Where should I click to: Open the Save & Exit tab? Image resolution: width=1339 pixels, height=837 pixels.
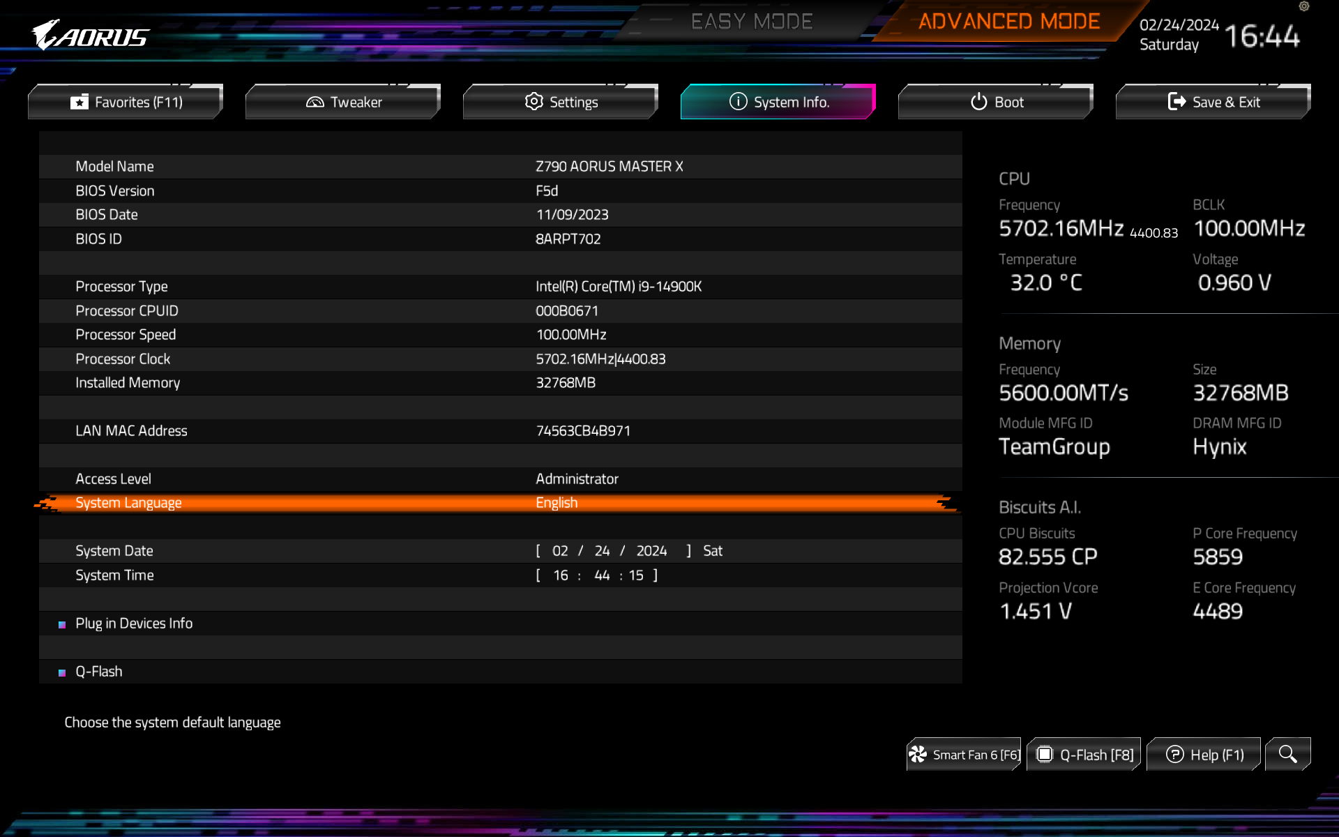coord(1213,103)
